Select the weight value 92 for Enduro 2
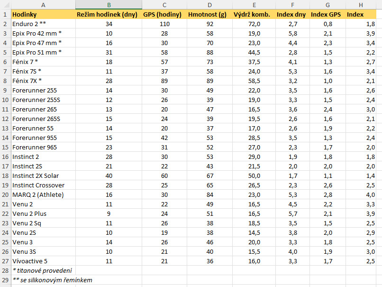The image size is (382, 287). tap(210, 24)
